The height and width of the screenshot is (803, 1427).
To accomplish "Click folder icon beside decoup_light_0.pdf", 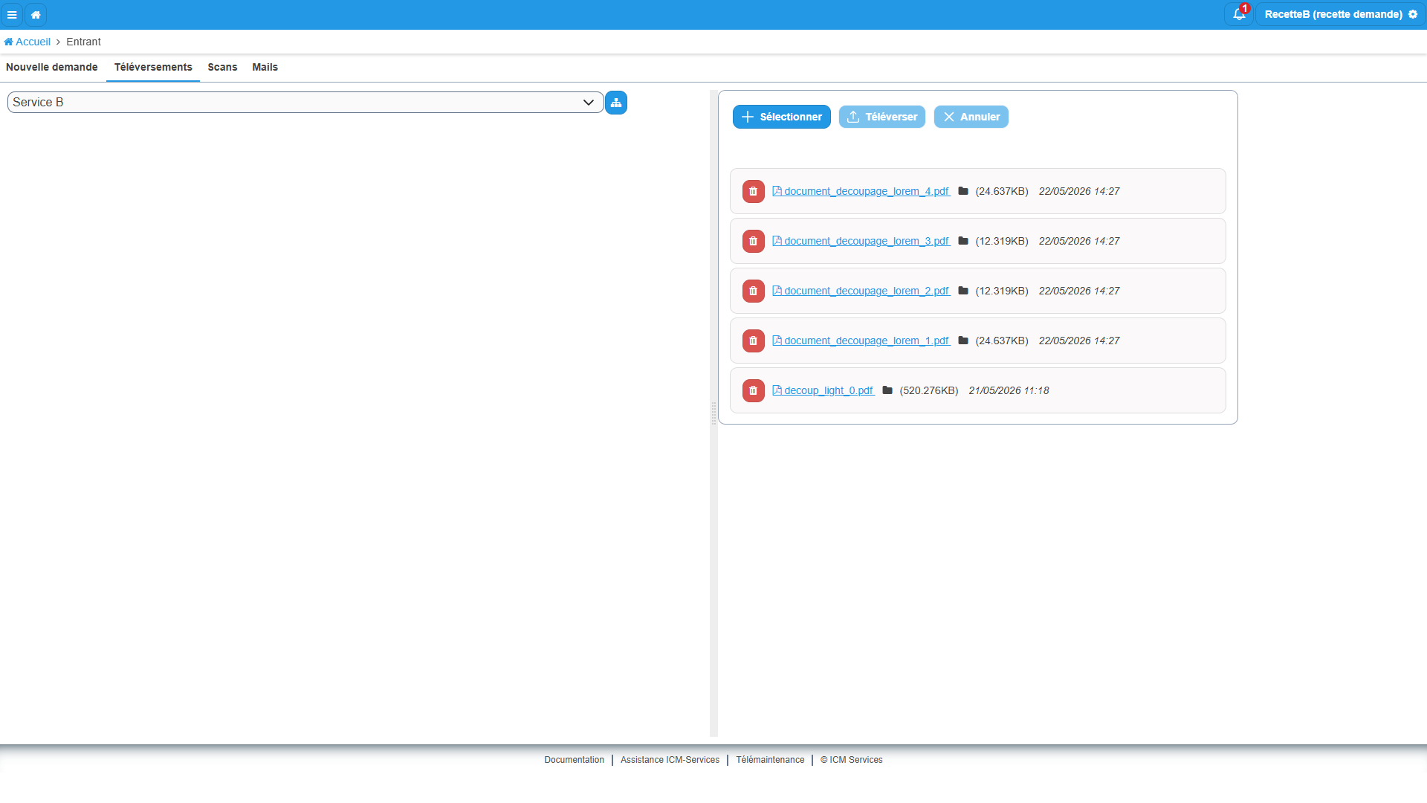I will click(x=887, y=390).
